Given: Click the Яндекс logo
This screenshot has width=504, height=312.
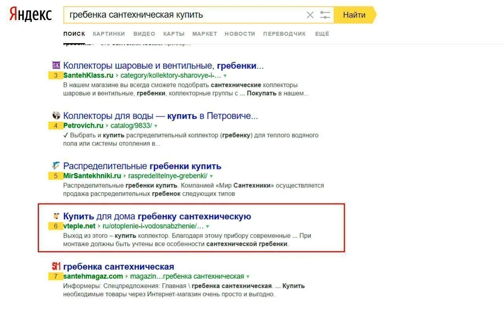Looking at the screenshot, I should (x=31, y=15).
